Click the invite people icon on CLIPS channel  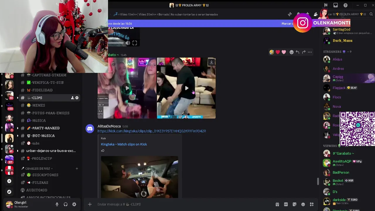click(x=72, y=98)
